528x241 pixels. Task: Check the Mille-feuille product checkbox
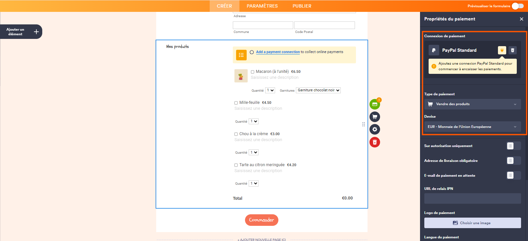click(236, 103)
